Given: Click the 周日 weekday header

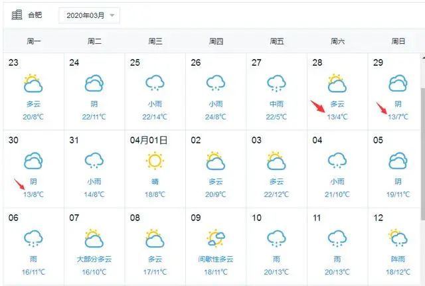Looking at the screenshot, I should (x=398, y=41).
